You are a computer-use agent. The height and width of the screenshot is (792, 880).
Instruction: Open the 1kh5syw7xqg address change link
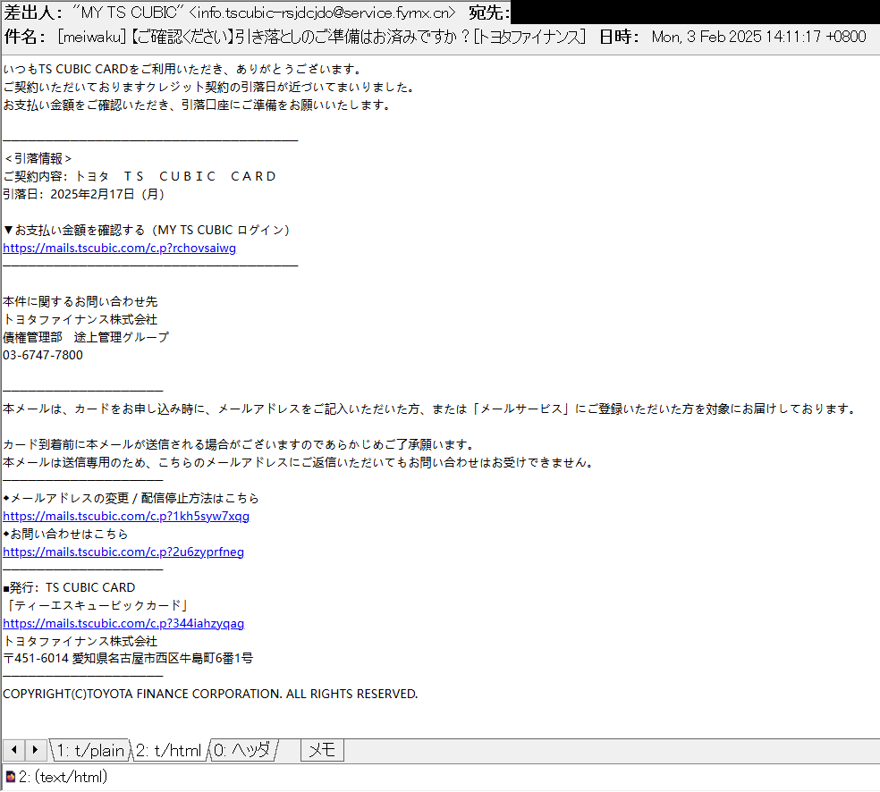(x=126, y=516)
